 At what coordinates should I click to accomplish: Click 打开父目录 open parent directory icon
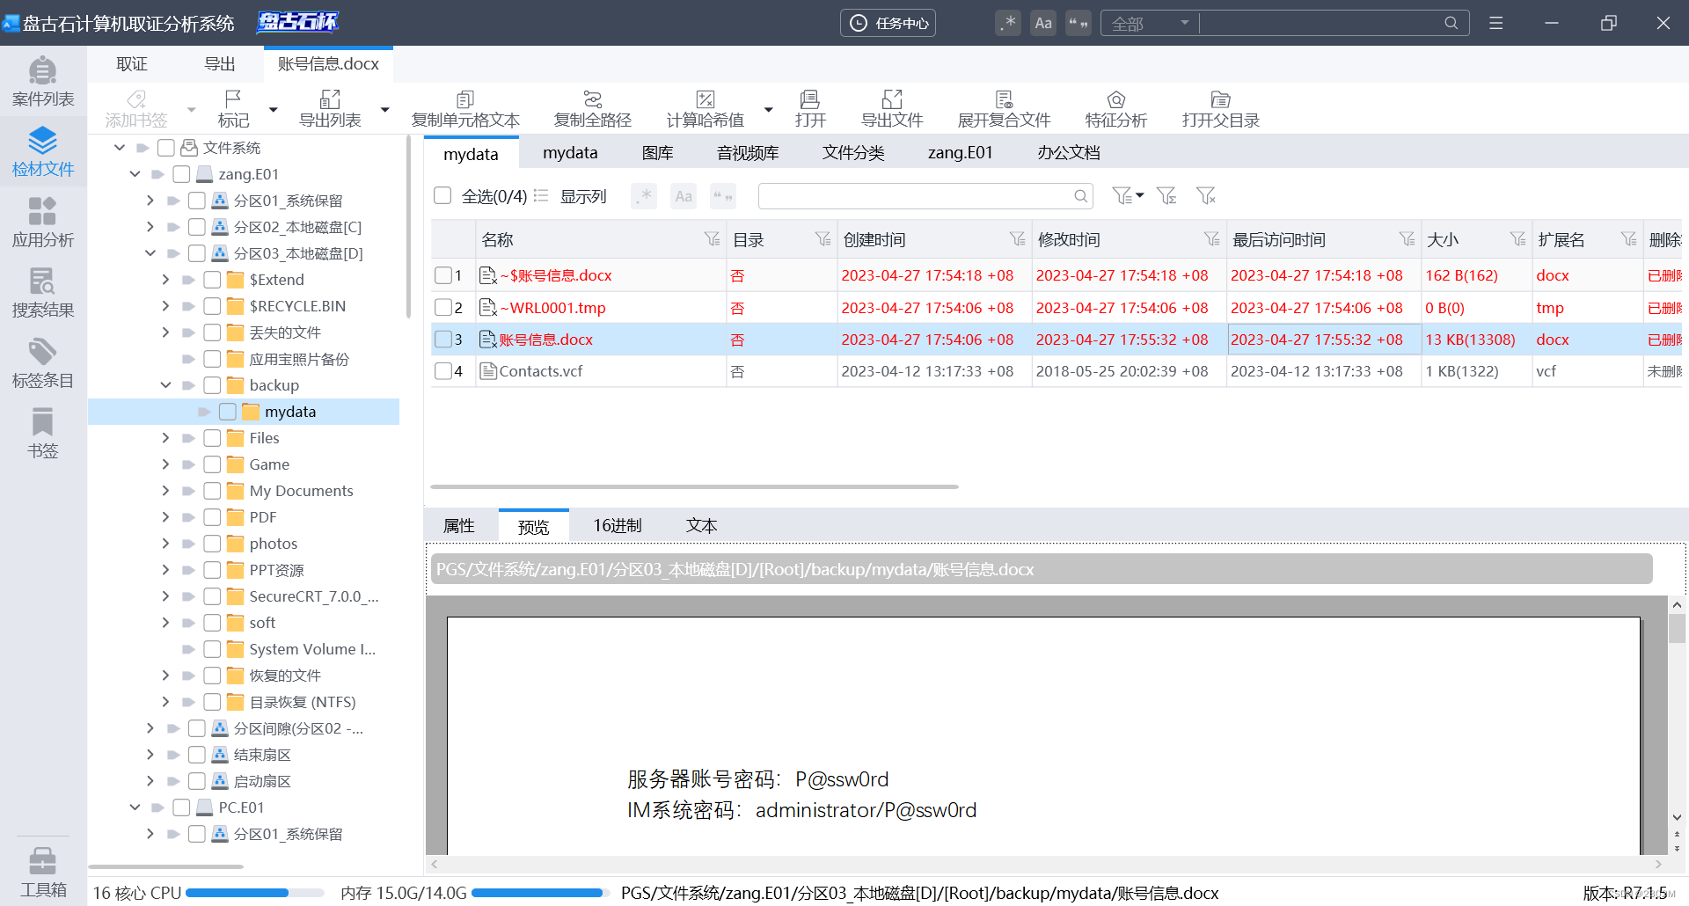coord(1221,109)
